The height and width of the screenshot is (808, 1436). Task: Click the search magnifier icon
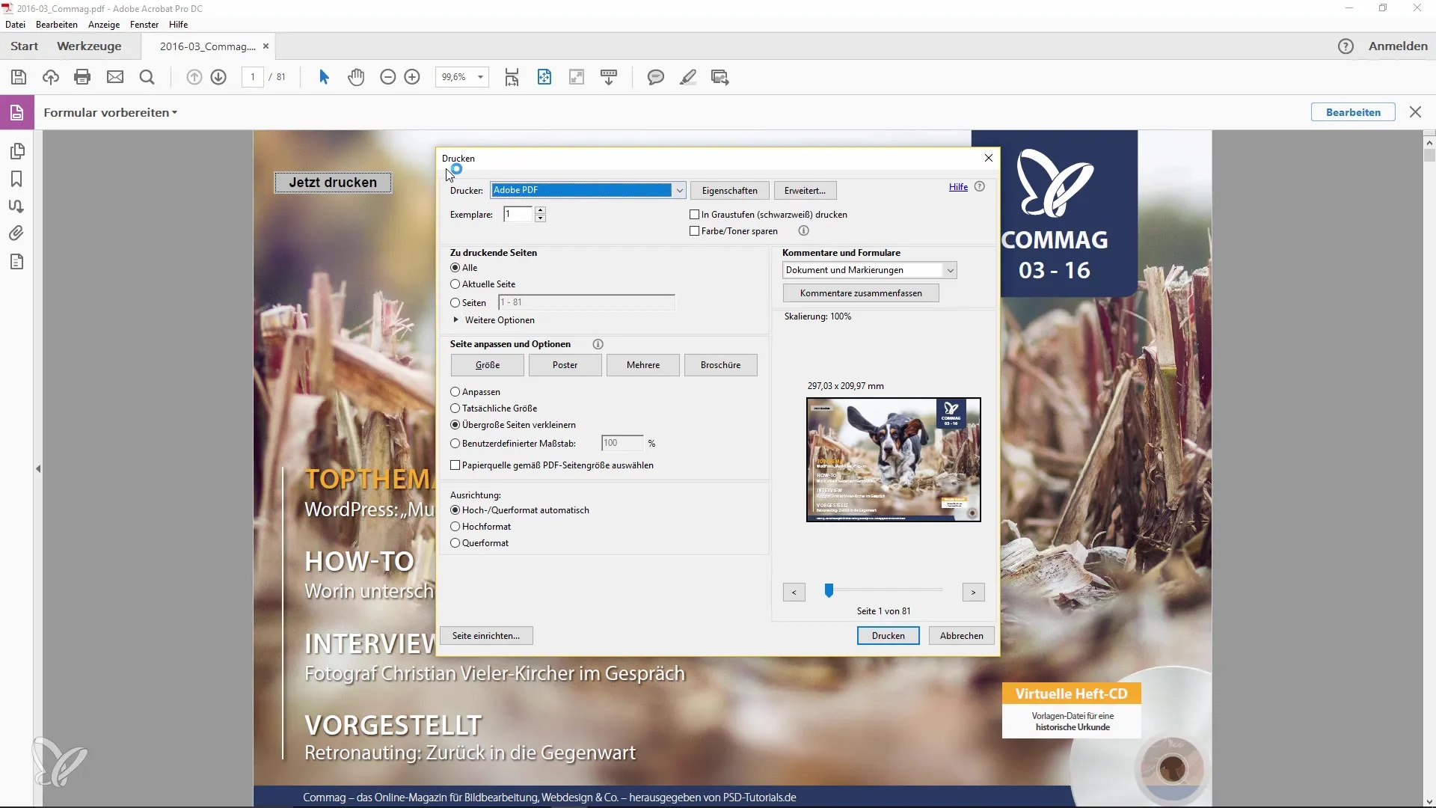tap(147, 77)
